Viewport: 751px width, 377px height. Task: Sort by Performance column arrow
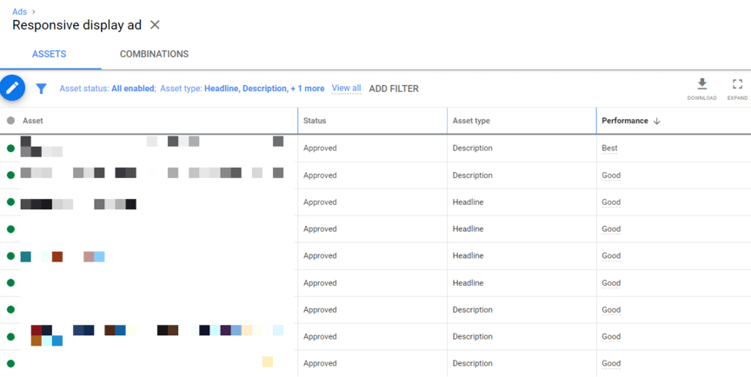[x=657, y=121]
